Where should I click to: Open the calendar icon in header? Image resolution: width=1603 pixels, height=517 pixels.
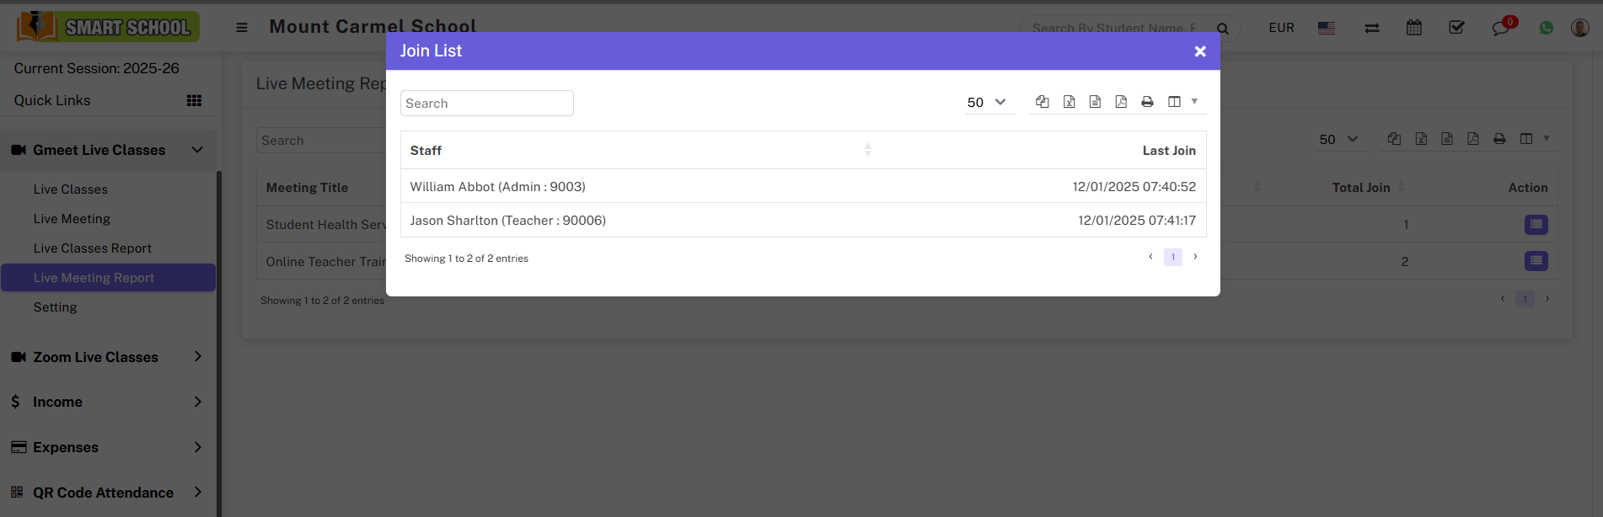tap(1414, 28)
